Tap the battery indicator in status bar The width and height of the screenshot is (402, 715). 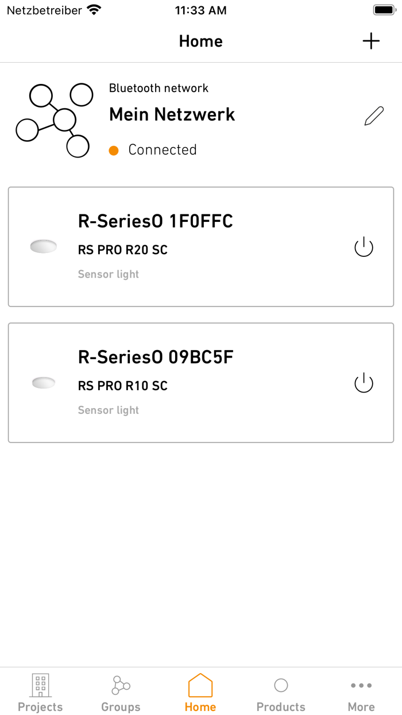pos(384,10)
